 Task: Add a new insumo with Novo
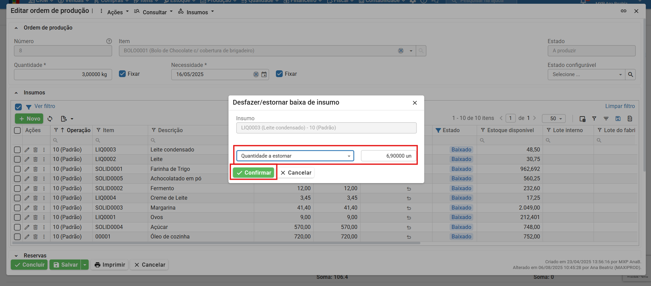point(29,119)
